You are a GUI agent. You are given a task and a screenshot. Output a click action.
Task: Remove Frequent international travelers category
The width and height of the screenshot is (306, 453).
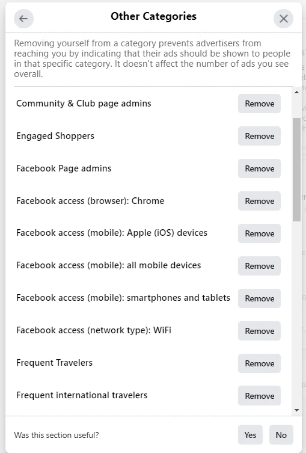click(x=259, y=395)
